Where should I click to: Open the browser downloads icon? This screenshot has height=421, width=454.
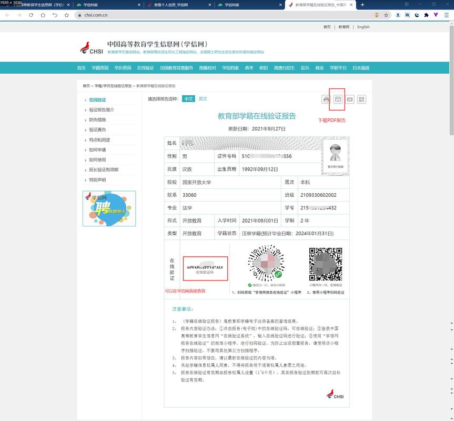pos(398,15)
